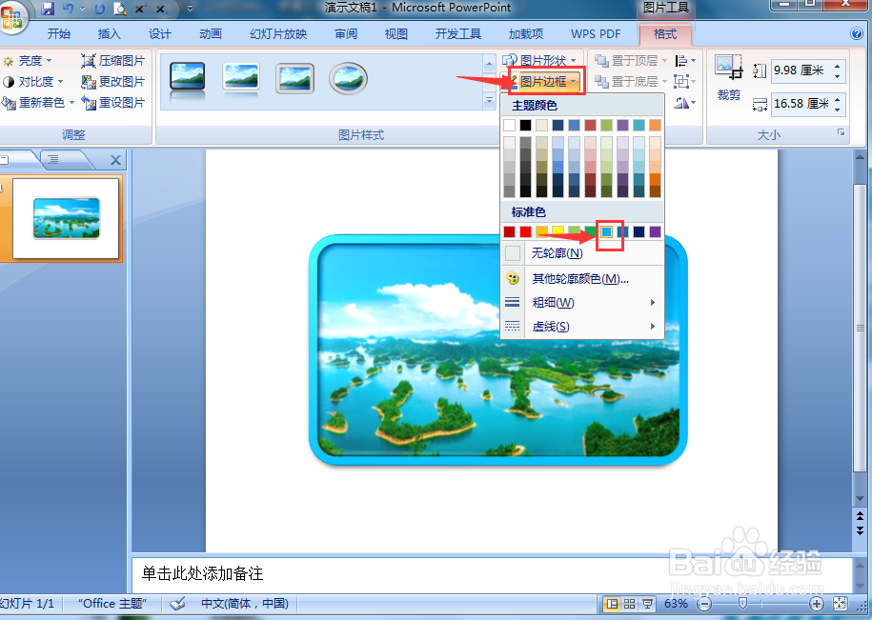
Task: Click the Crop (裁剪) tool
Action: [x=728, y=78]
